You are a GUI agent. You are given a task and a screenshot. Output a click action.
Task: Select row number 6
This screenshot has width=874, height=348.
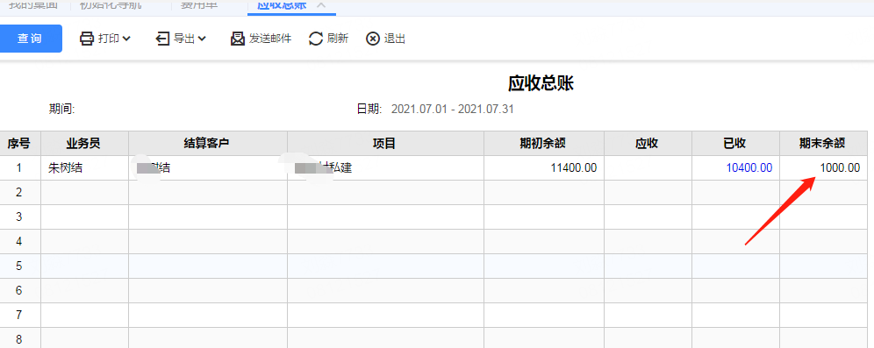tap(20, 290)
